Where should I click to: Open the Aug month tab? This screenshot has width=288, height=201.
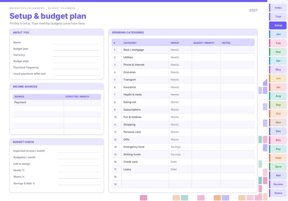[x=278, y=96]
